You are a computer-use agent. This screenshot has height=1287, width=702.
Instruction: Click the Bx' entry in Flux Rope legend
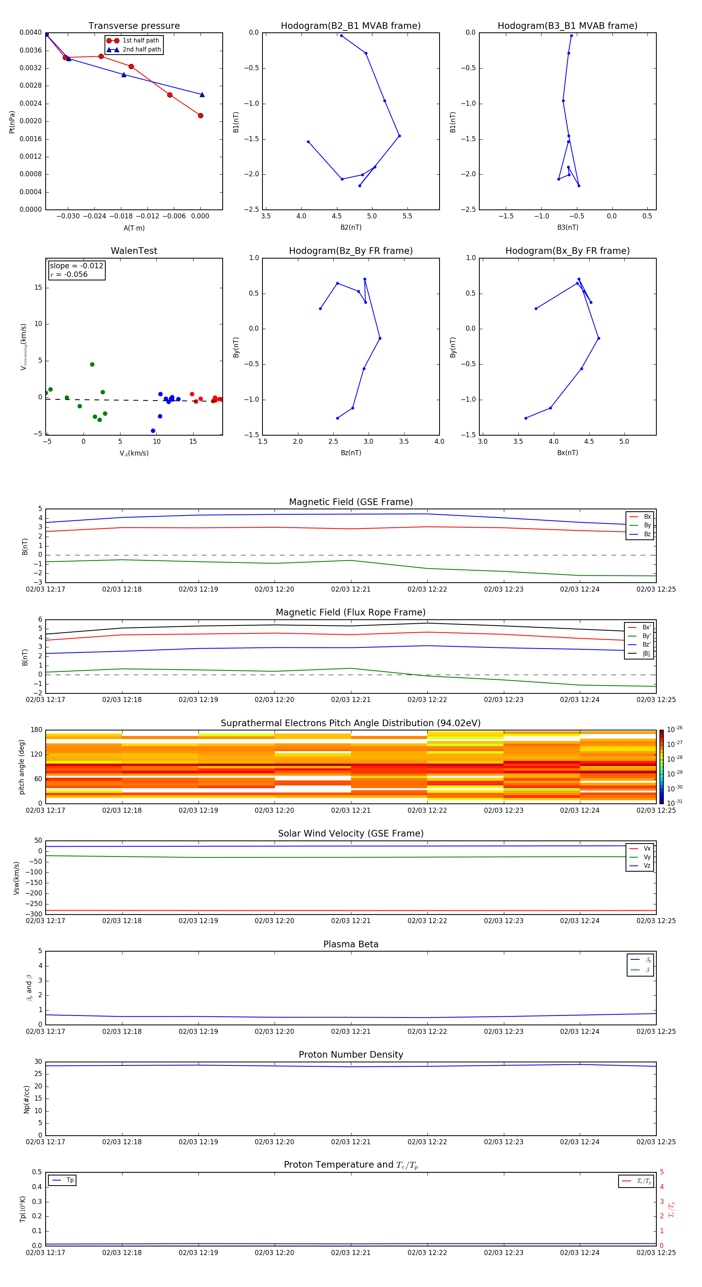[639, 628]
